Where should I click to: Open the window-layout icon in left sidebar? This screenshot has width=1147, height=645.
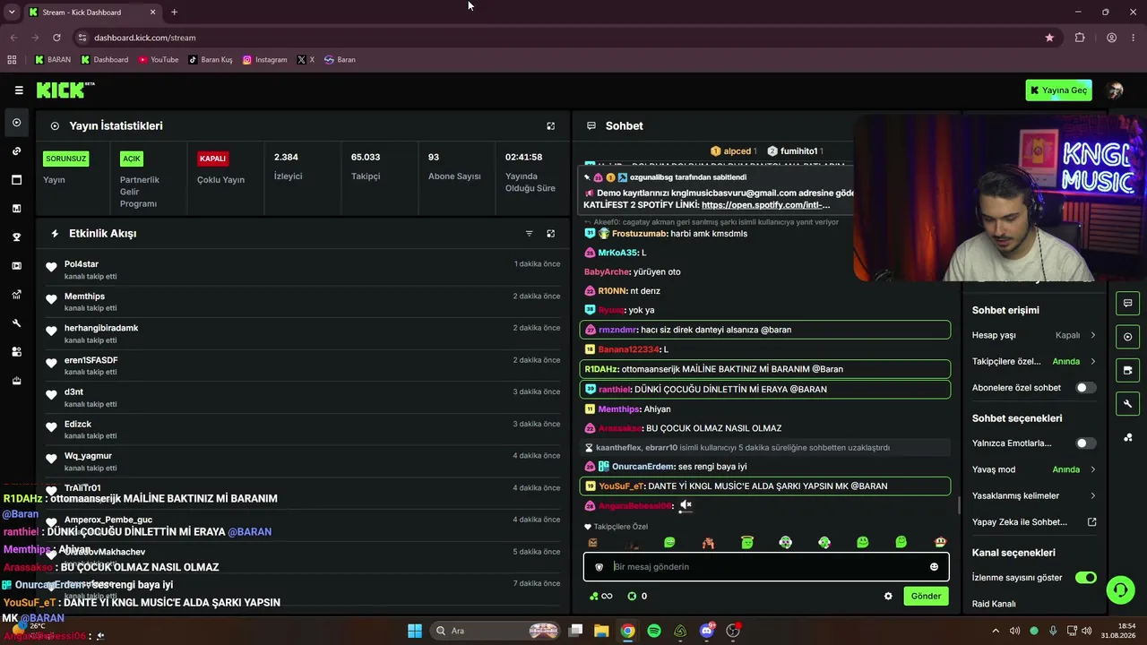point(16,180)
